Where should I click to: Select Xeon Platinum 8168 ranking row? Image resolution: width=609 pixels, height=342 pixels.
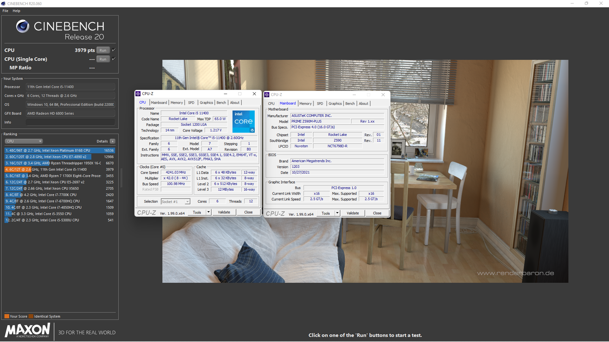pos(60,150)
